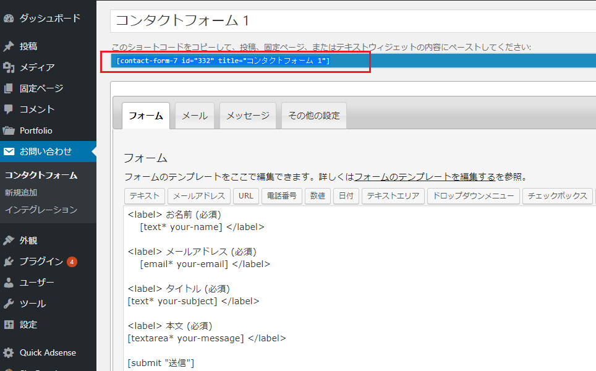Insert a テキストエリア tag

point(393,196)
